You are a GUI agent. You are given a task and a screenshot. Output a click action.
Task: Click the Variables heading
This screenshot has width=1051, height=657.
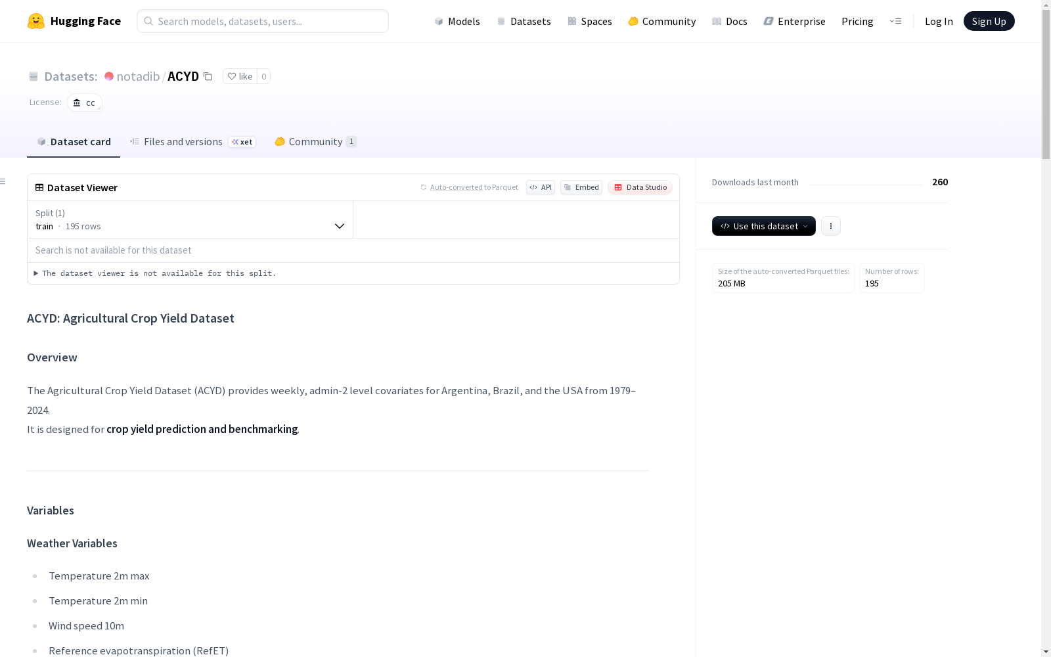coord(51,510)
